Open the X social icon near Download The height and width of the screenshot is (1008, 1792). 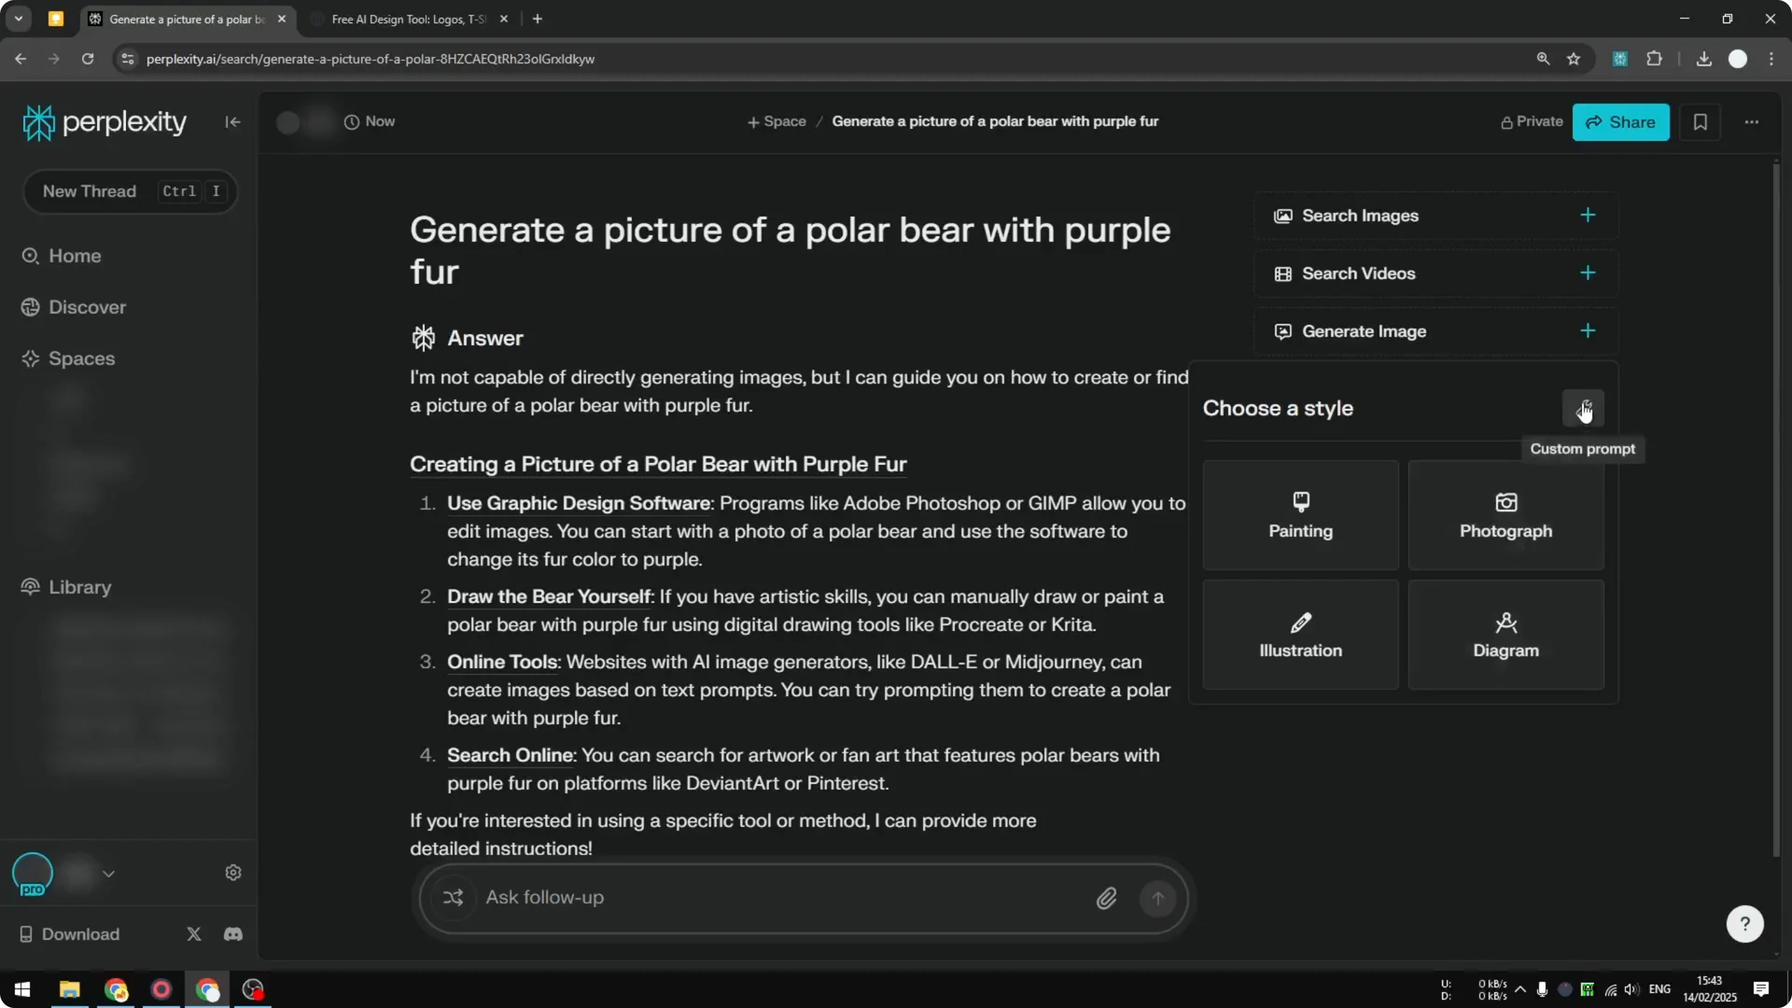coord(193,933)
